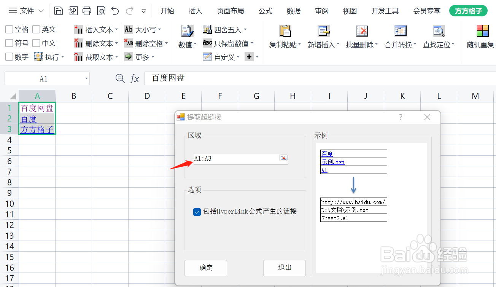Click the 百度网盘 hyperlink in A1
This screenshot has width=496, height=287.
coord(37,108)
